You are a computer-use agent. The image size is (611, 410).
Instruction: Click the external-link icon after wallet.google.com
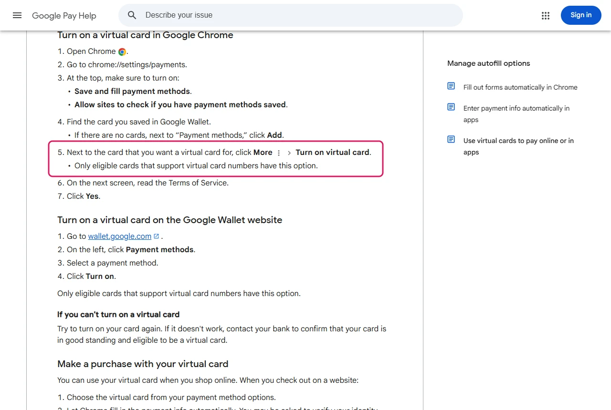156,236
